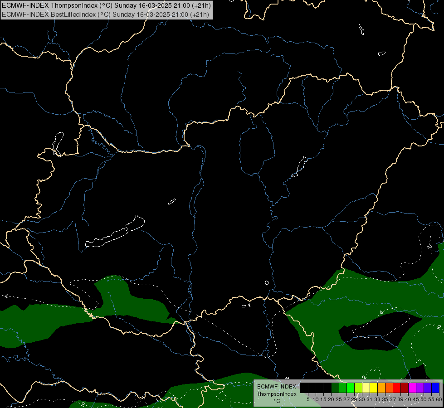Select the pure blue 55–60 legend swatch

click(x=435, y=388)
